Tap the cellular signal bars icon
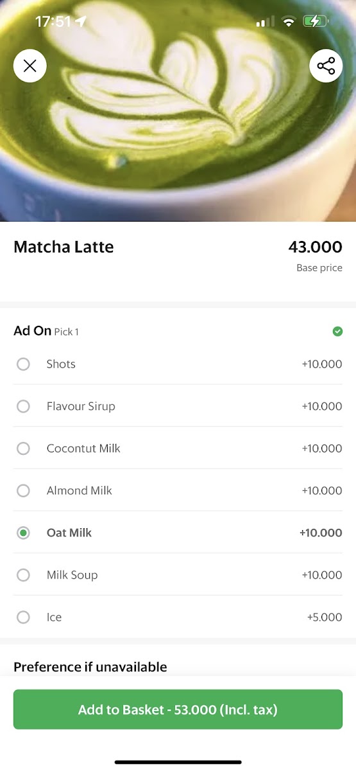The width and height of the screenshot is (356, 771). [262, 22]
